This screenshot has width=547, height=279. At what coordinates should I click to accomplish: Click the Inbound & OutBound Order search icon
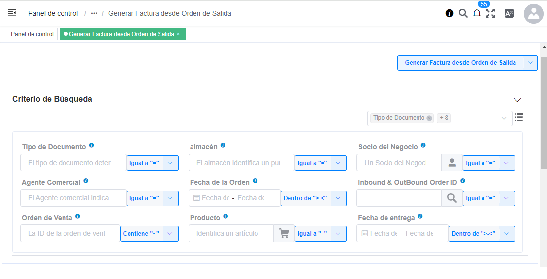451,198
